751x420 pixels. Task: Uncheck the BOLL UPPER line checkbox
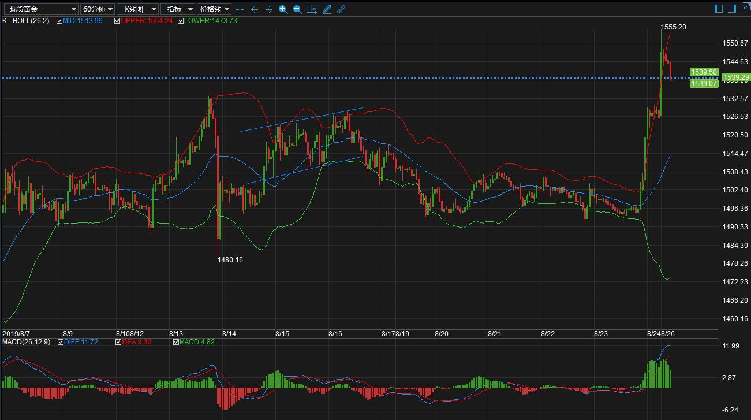pos(117,21)
